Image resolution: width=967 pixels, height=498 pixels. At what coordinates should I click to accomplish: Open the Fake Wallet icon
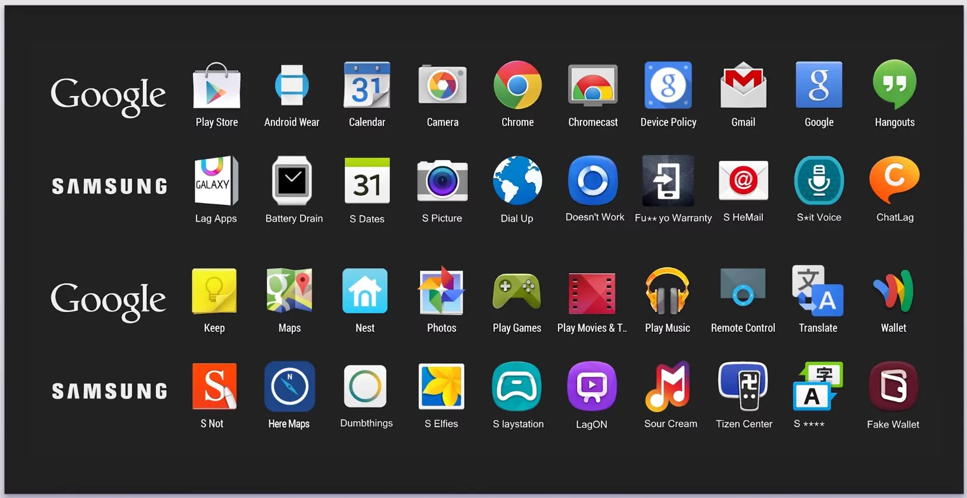pyautogui.click(x=893, y=386)
